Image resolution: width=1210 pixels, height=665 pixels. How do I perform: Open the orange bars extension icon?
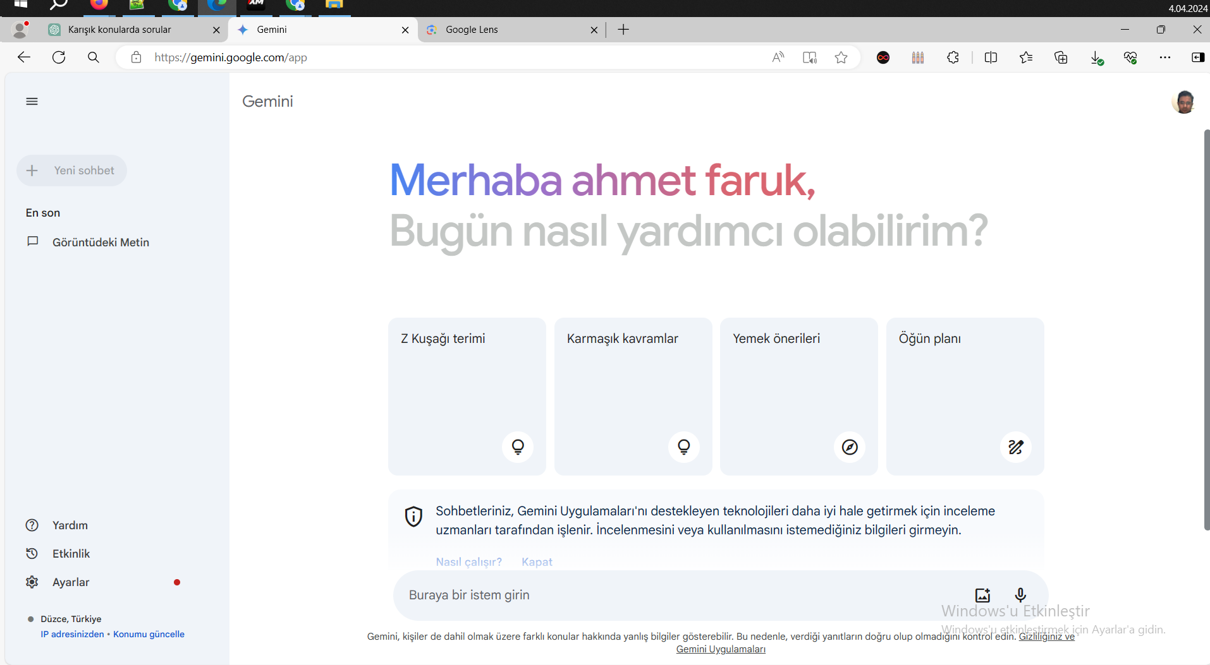pyautogui.click(x=918, y=57)
